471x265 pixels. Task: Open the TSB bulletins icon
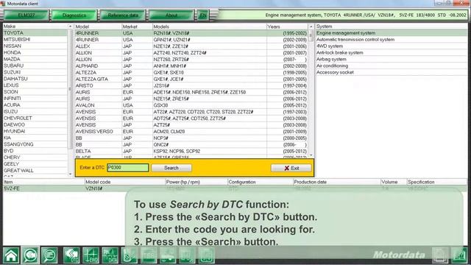149,255
